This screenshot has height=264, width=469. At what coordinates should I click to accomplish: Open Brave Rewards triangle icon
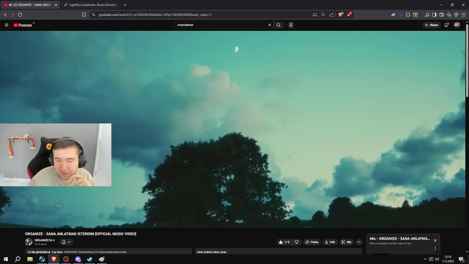pyautogui.click(x=349, y=15)
